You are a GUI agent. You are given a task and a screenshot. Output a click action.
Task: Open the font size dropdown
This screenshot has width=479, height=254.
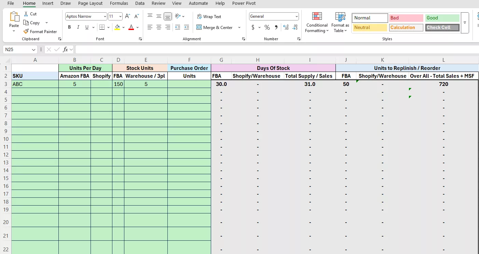[120, 16]
